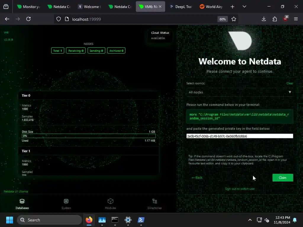Open the notifications bell icon

[x=295, y=220]
